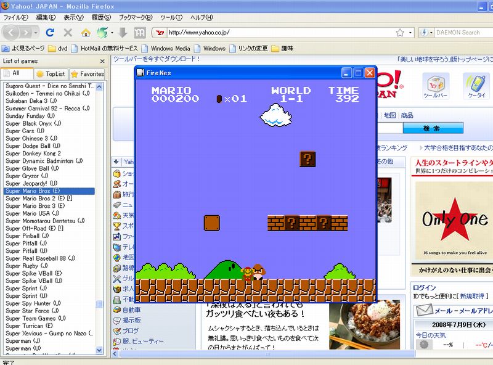The image size is (493, 365).
Task: Click the games list scroll down arrow
Action: click(x=99, y=350)
